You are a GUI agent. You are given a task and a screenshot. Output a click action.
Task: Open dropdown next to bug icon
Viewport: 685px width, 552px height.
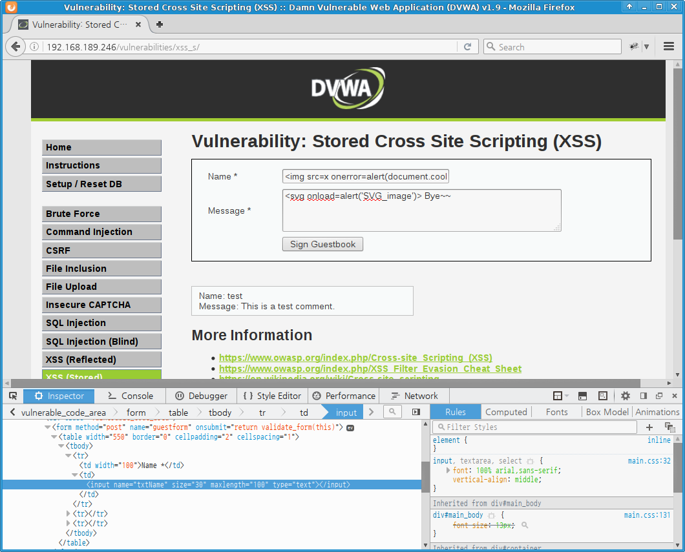coord(647,46)
